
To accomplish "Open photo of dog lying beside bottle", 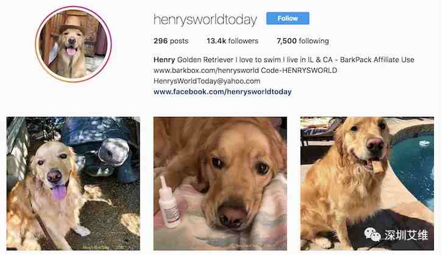I will (220, 183).
